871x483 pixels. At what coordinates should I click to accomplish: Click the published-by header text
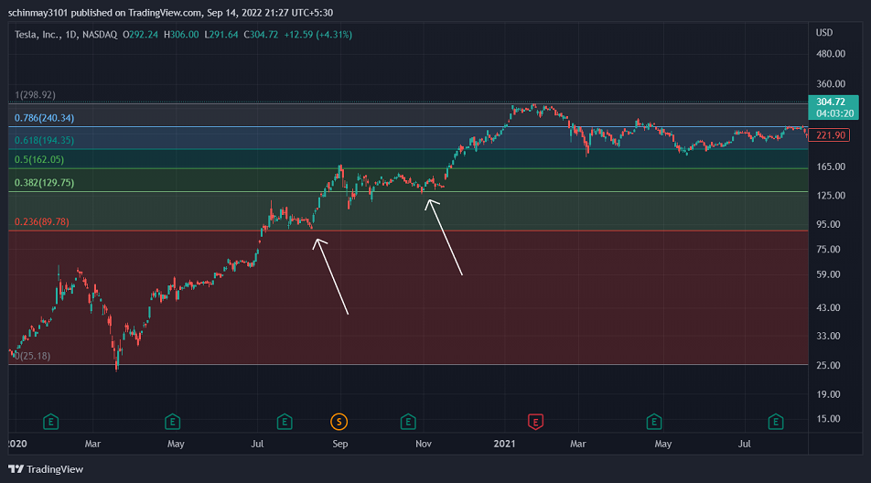point(170,12)
